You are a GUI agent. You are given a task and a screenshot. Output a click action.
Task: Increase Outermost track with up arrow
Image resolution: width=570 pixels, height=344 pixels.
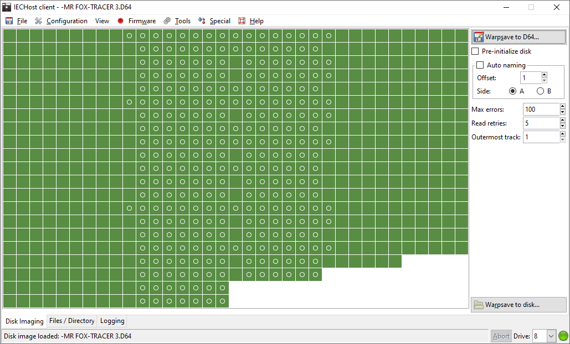[563, 134]
